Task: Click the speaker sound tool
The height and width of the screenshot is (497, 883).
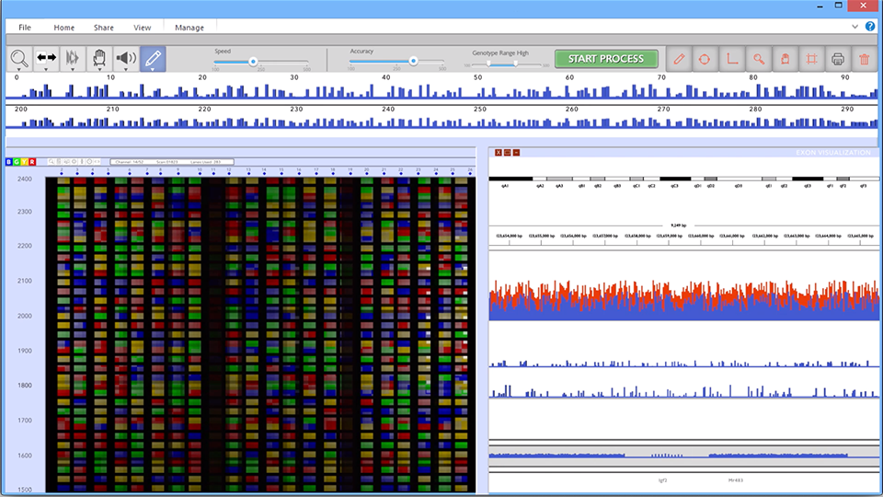Action: (126, 57)
